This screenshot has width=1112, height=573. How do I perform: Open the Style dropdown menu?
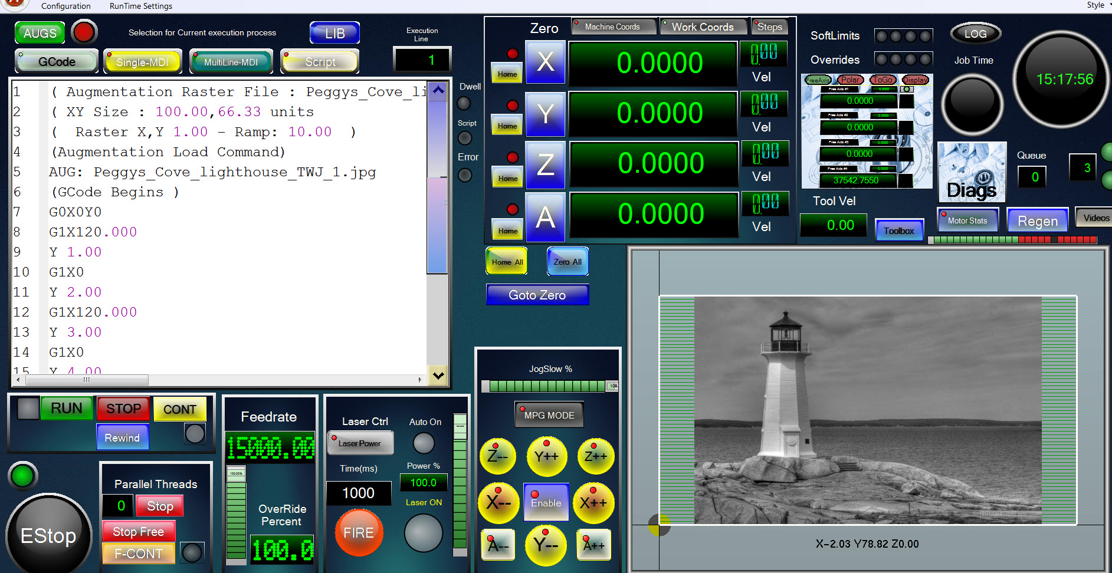coord(1097,5)
